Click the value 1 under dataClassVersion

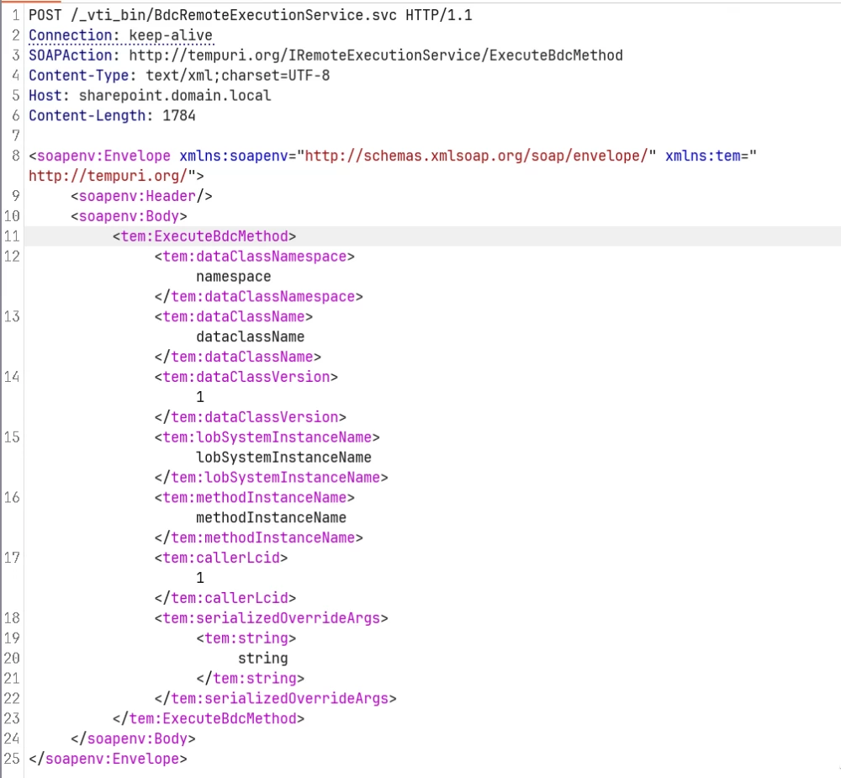click(x=200, y=397)
